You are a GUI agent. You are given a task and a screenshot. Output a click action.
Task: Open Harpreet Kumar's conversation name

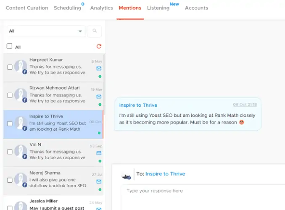46,60
